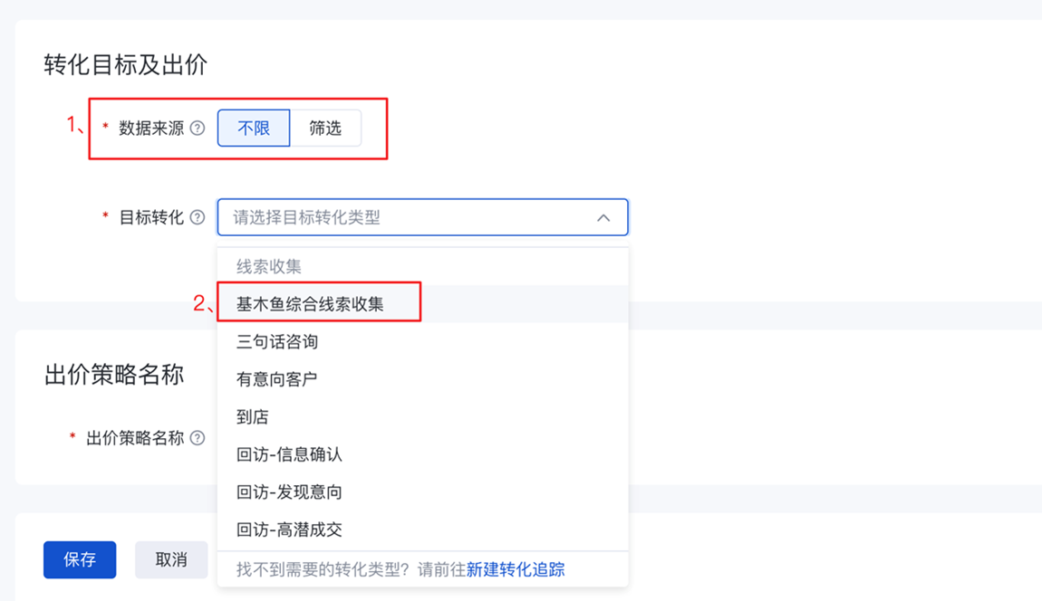Screen dimensions: 1042x601
Task: Pick 回访-信息确认 from dropdown
Action: [289, 454]
